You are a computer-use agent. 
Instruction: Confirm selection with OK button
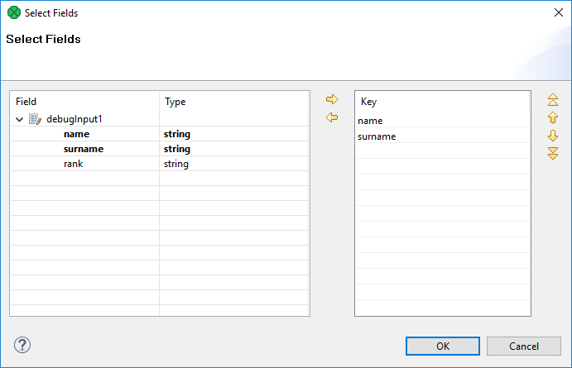443,346
